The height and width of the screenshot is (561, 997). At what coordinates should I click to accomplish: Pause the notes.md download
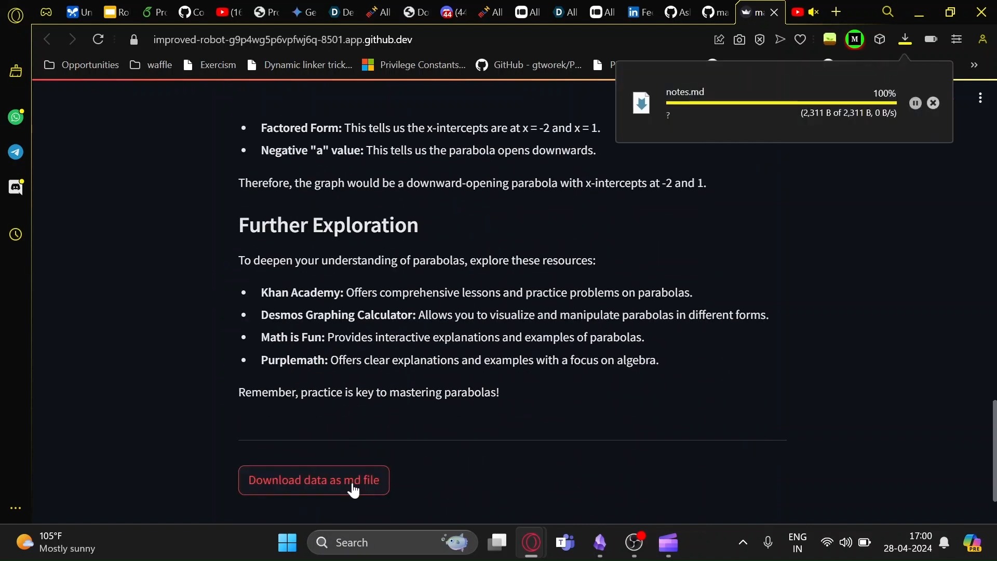pos(915,103)
